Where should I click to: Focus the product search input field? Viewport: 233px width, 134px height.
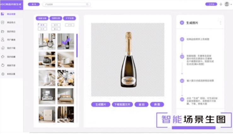click(67, 4)
